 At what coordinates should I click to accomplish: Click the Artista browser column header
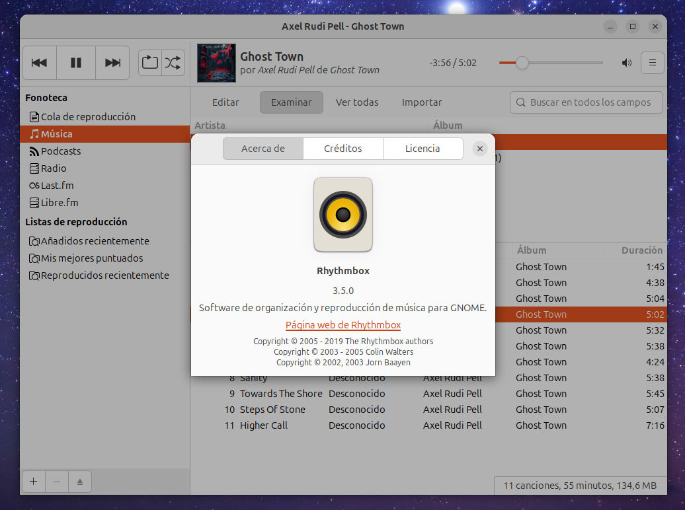click(210, 126)
